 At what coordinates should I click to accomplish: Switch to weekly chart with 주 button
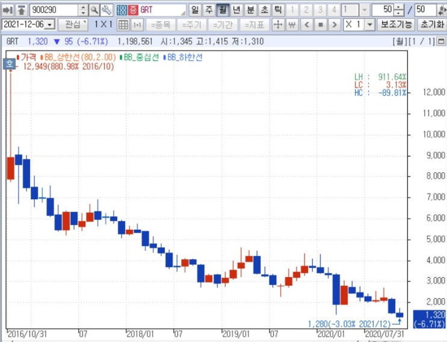(209, 10)
